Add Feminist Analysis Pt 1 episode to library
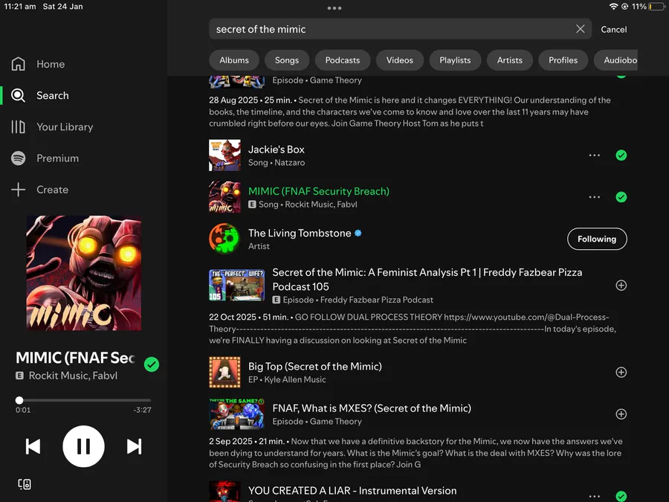This screenshot has height=502, width=669. click(621, 285)
